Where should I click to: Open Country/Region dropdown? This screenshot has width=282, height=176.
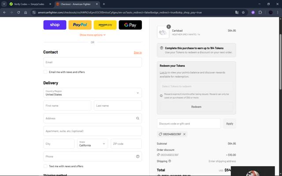coord(93,93)
